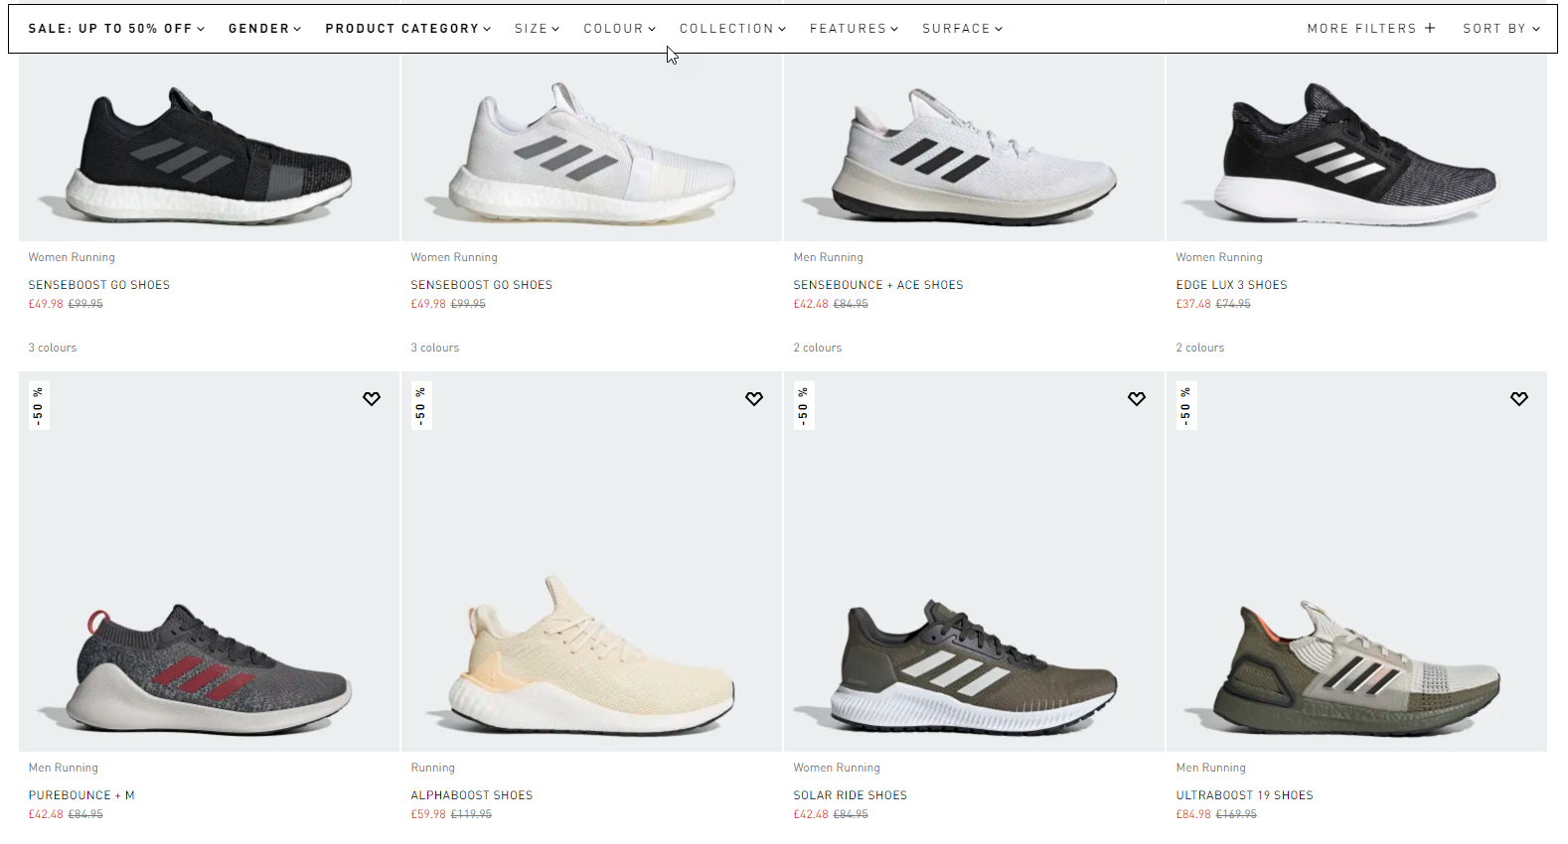Viewport: 1568px width, 844px height.
Task: Expand the Size filter
Action: point(537,29)
